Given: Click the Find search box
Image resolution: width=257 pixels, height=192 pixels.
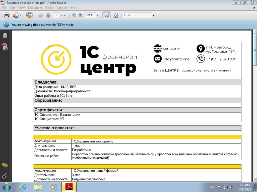Looking at the screenshot, I should tap(138, 15).
